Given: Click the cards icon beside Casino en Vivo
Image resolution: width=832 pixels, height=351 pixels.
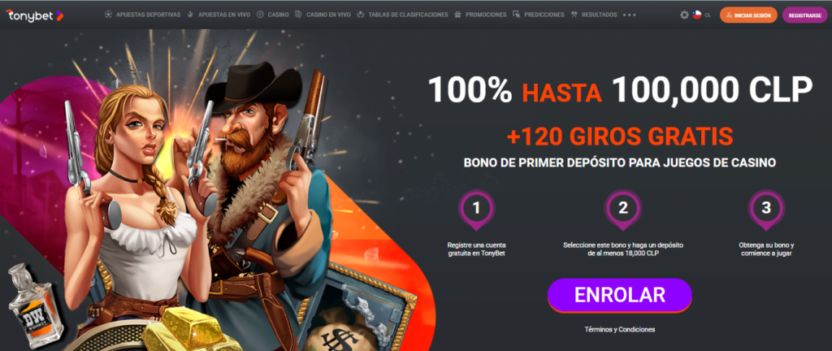Looking at the screenshot, I should (299, 15).
